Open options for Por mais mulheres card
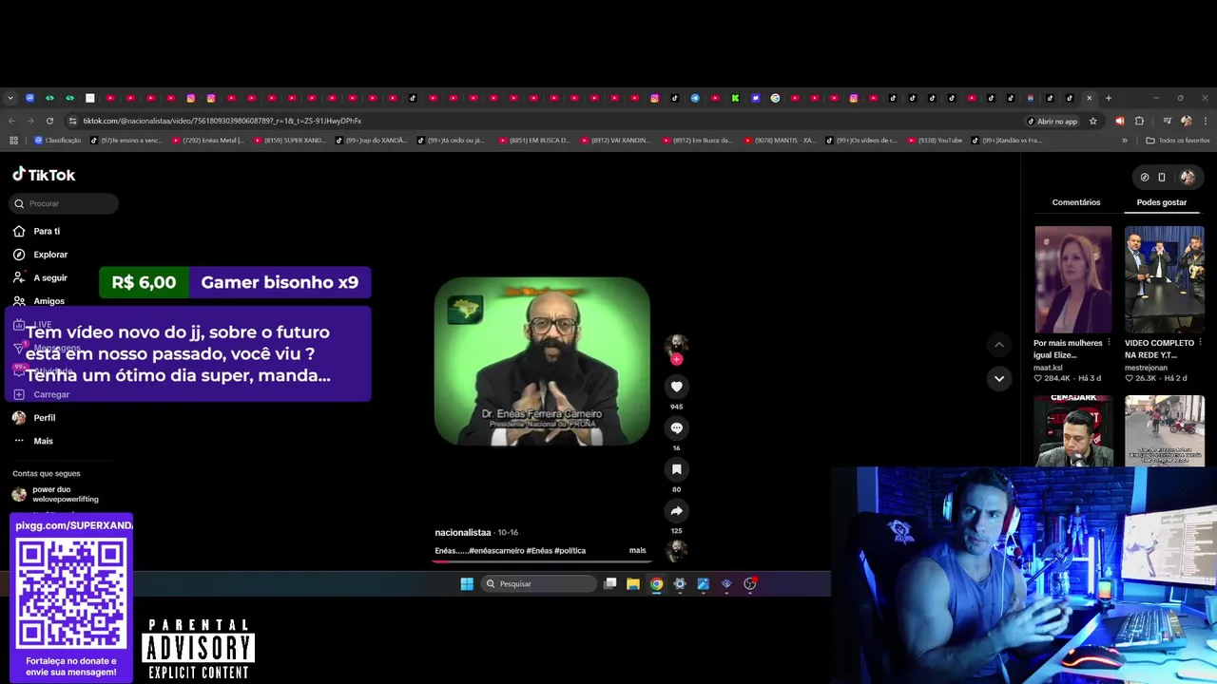The width and height of the screenshot is (1217, 684). 1110,342
